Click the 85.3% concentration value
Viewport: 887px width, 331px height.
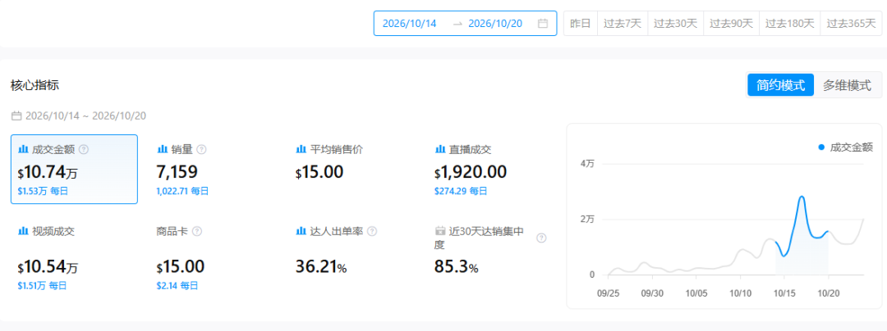pyautogui.click(x=456, y=266)
